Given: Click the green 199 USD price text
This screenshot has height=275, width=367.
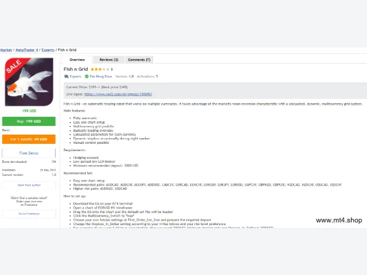Looking at the screenshot, I should pyautogui.click(x=29, y=111).
